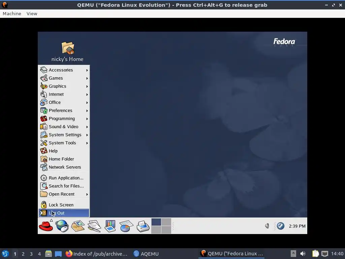
Task: Click host show desktop blue icon
Action: [58, 254]
